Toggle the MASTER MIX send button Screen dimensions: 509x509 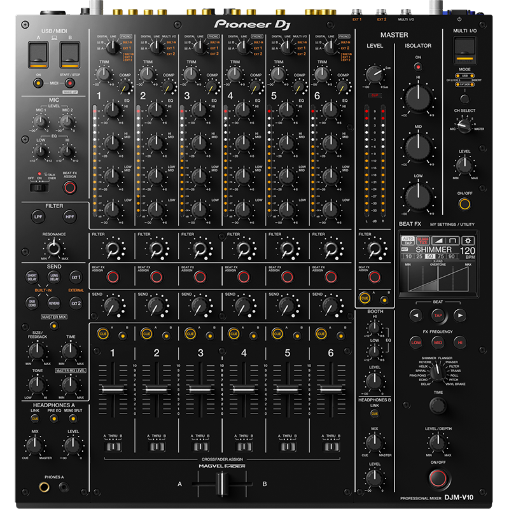pyautogui.click(x=54, y=325)
